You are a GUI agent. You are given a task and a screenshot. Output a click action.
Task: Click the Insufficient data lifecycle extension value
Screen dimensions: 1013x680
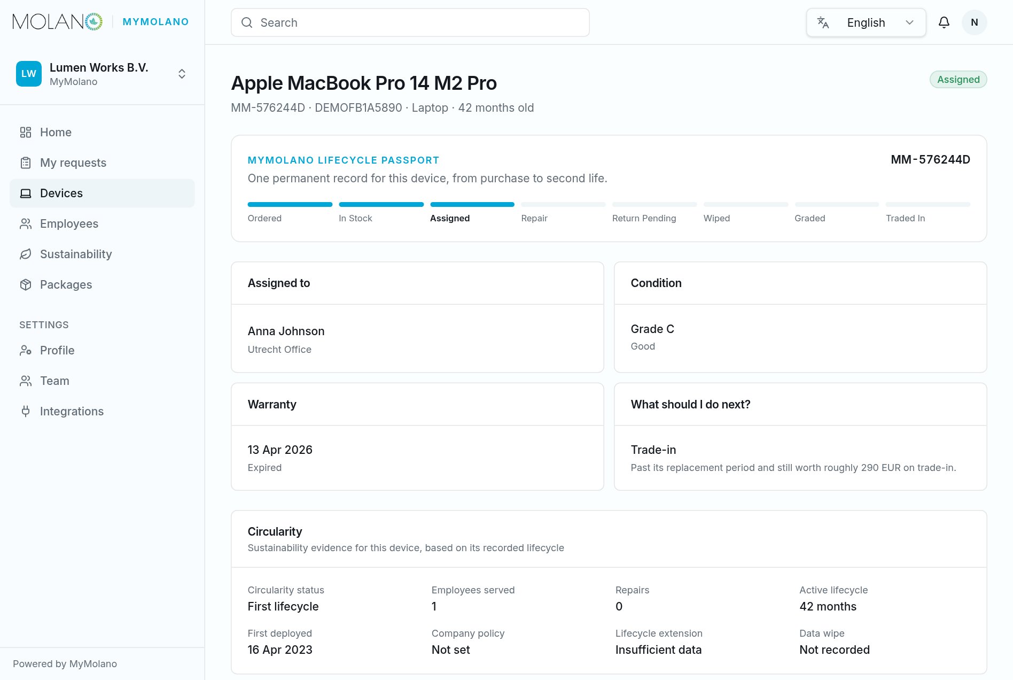coord(658,650)
